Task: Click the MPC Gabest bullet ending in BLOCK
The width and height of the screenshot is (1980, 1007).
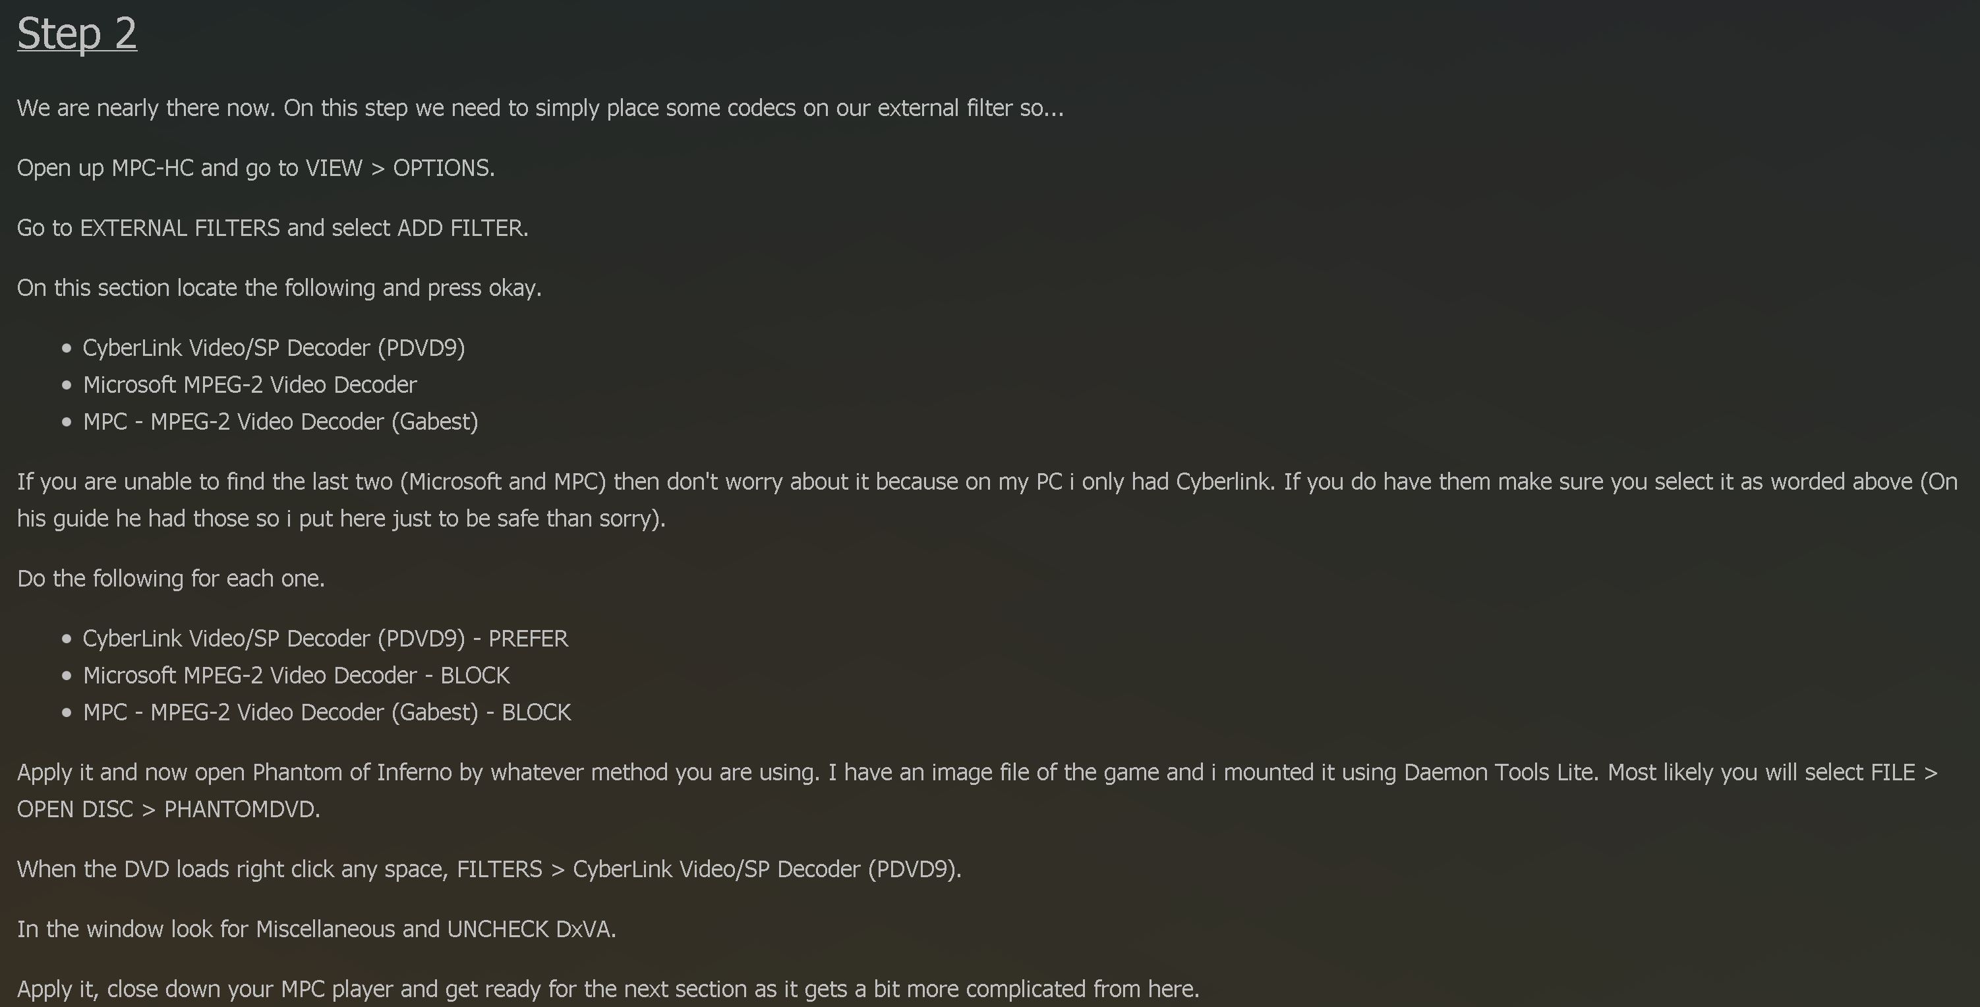Action: [x=327, y=712]
